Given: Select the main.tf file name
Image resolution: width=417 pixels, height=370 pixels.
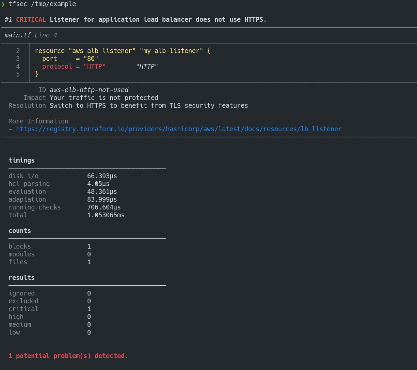Looking at the screenshot, I should coord(17,35).
